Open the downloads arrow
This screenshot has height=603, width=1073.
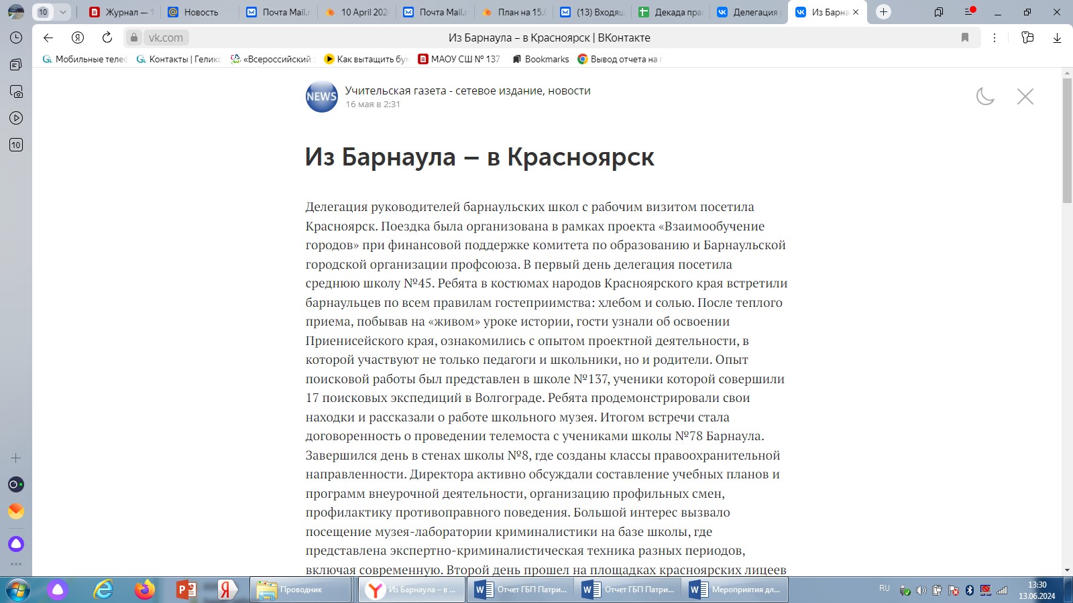[x=1057, y=38]
